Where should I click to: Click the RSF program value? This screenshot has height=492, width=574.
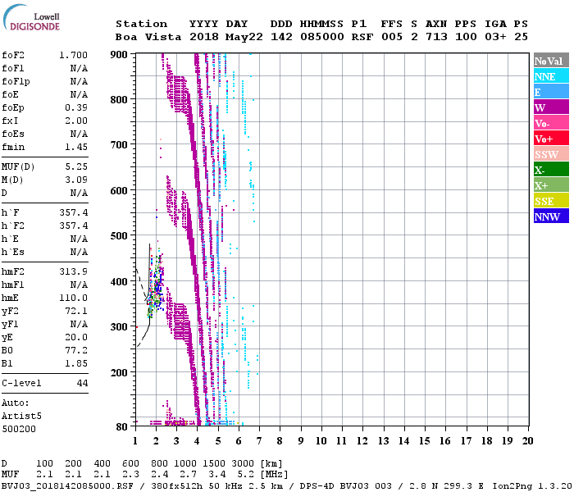point(362,37)
